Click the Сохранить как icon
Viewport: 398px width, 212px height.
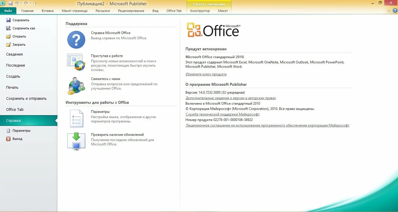(x=8, y=28)
